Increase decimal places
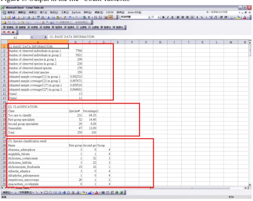 tap(211, 17)
